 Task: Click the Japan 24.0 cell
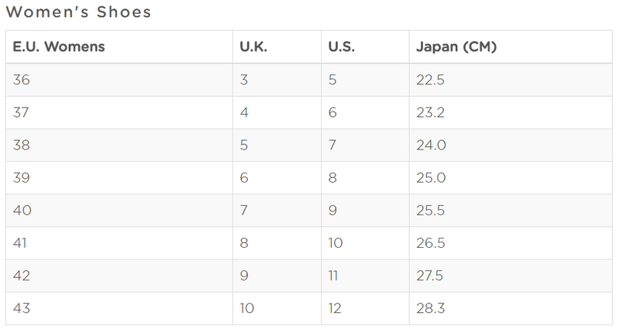pyautogui.click(x=511, y=145)
